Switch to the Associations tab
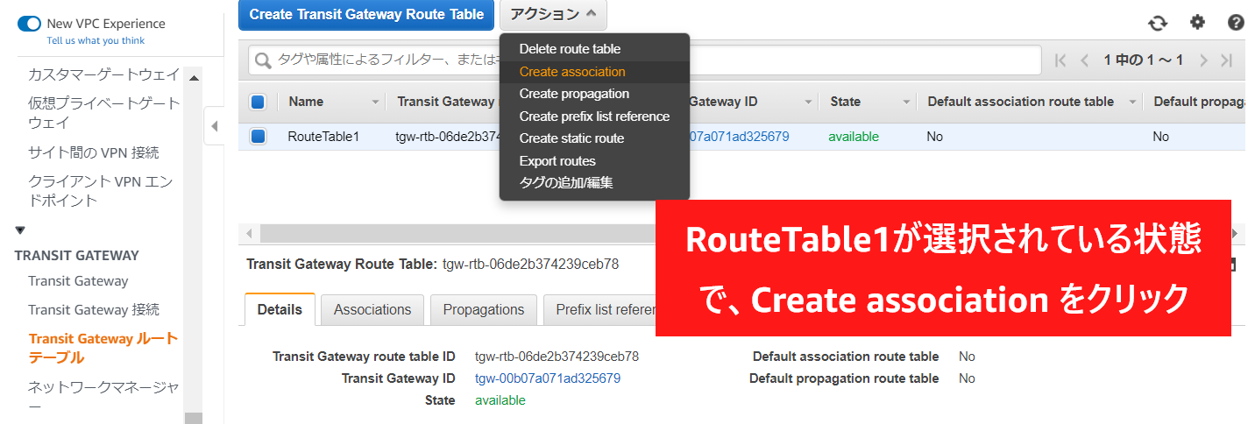Viewport: 1255px width, 424px height. coord(372,309)
